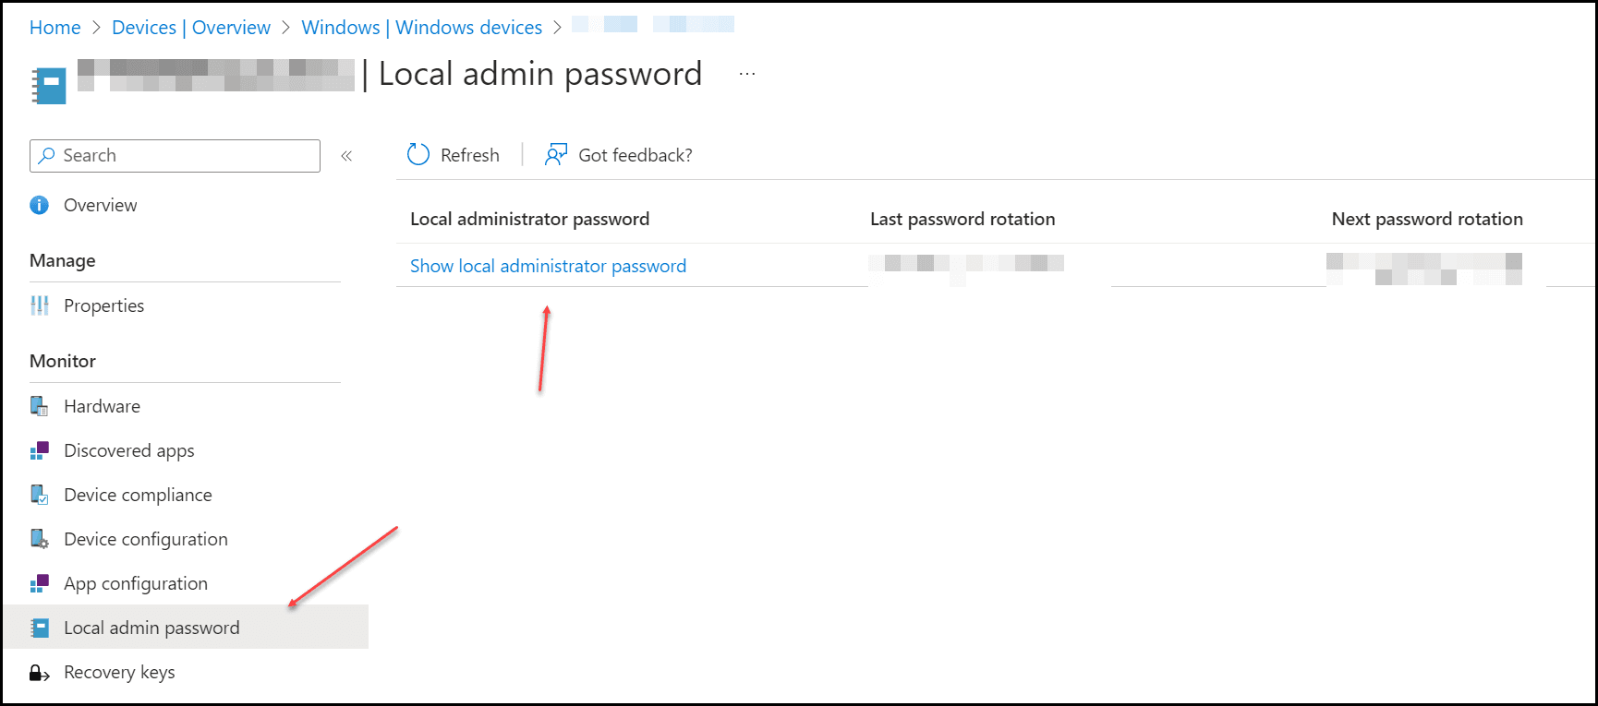Open Windows | Windows devices breadcrumb
The height and width of the screenshot is (706, 1598).
coord(421,28)
